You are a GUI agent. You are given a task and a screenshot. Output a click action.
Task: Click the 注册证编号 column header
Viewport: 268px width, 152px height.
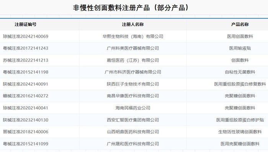click(x=26, y=24)
